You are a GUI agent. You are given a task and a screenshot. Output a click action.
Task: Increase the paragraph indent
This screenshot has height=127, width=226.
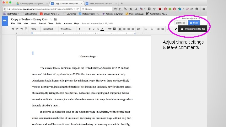(x=163, y=29)
